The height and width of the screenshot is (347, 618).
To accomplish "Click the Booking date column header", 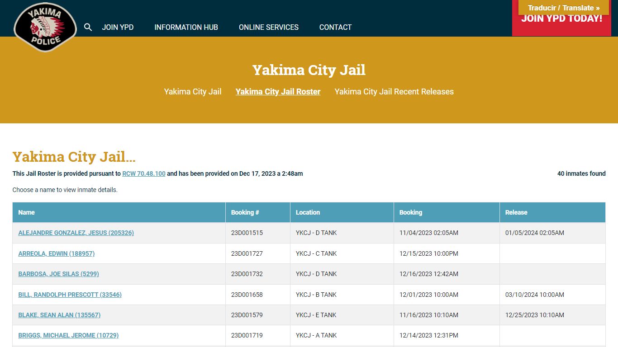I will [447, 212].
